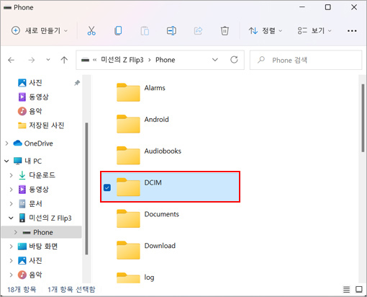
Task: Expand the 바탕 화면 tree node
Action: tap(11, 247)
